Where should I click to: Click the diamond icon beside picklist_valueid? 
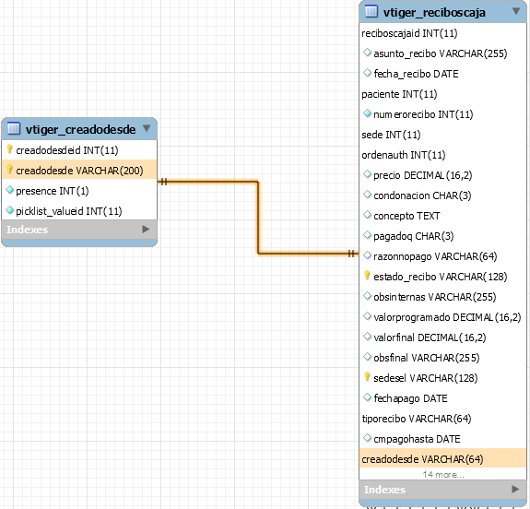[10, 210]
